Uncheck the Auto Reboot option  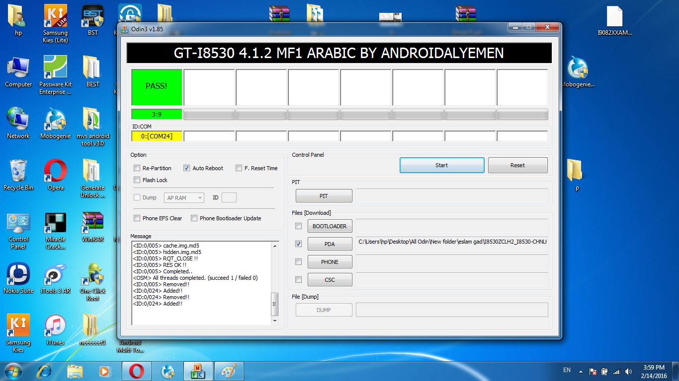click(x=187, y=168)
